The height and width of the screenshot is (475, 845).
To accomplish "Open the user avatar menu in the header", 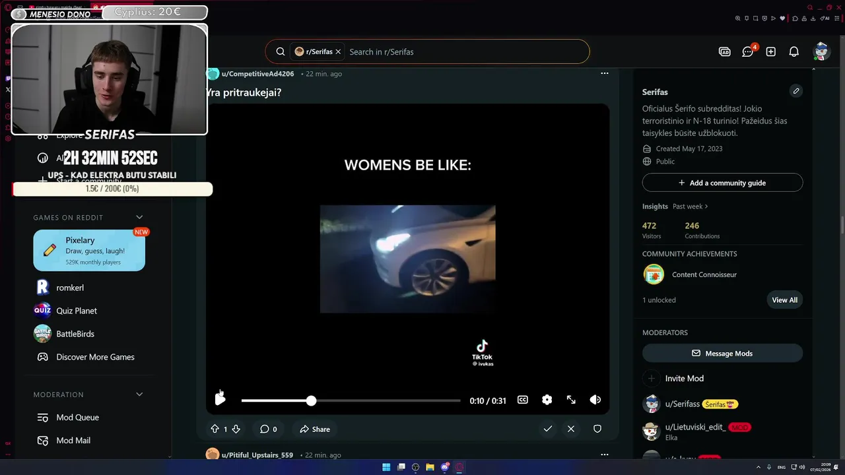I will click(821, 51).
